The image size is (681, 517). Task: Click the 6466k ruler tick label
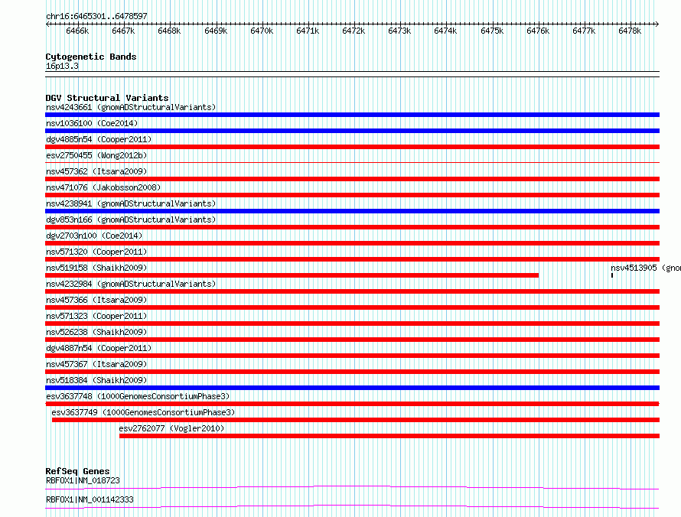tap(77, 31)
